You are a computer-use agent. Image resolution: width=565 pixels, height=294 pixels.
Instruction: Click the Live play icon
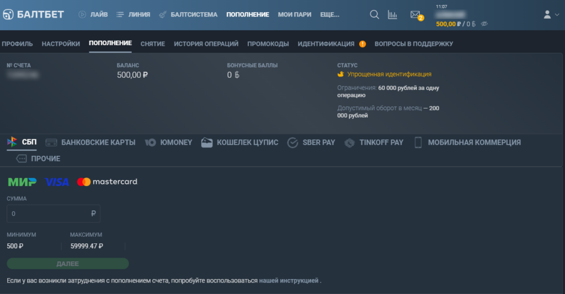tap(82, 14)
